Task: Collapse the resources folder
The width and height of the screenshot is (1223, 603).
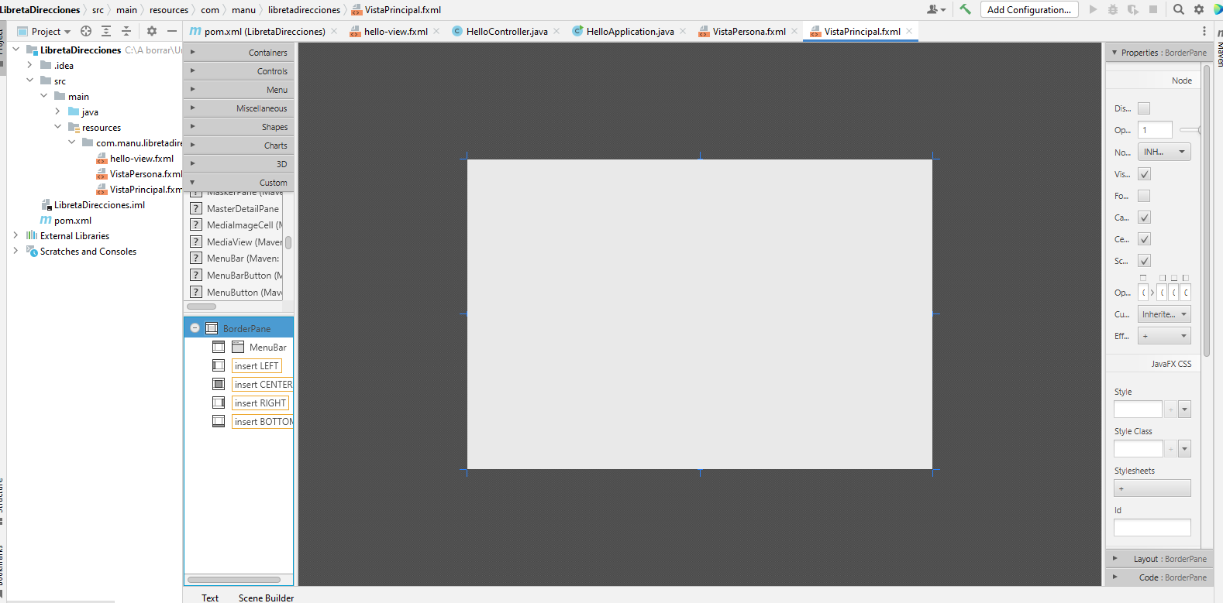Action: pos(57,127)
